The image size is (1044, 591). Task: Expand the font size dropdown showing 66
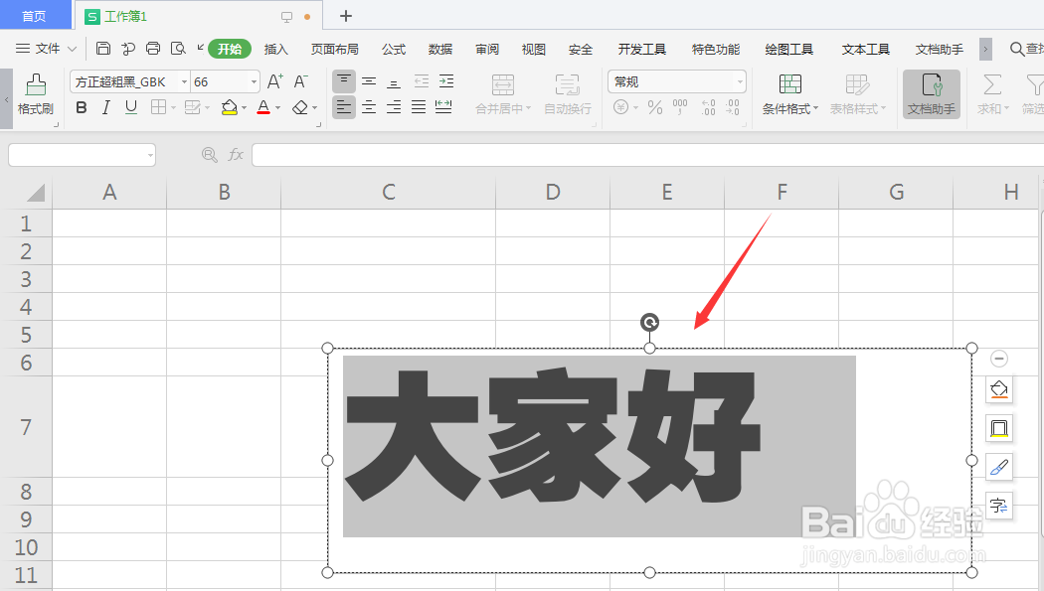pos(254,81)
